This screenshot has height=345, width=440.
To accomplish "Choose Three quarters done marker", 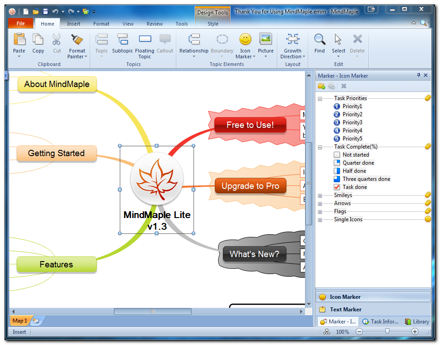I will [x=362, y=179].
